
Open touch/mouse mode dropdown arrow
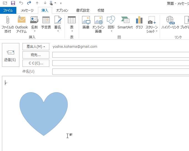55,3
